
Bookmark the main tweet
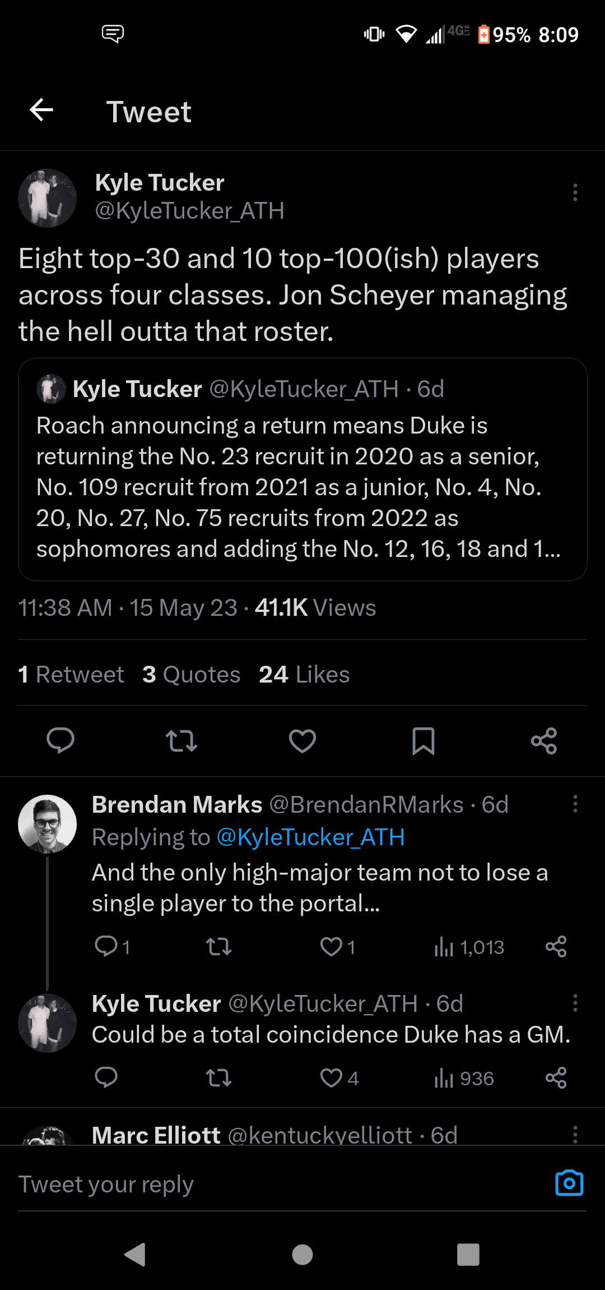pos(424,740)
